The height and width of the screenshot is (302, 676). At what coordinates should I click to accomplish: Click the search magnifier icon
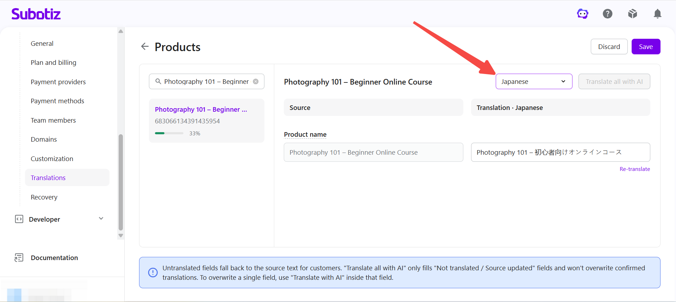pyautogui.click(x=158, y=81)
